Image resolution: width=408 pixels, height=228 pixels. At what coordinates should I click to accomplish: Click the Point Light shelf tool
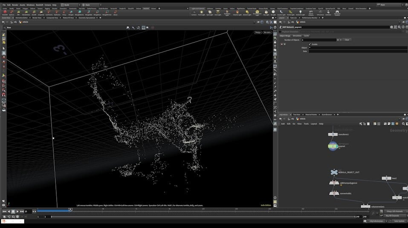[x=202, y=13]
